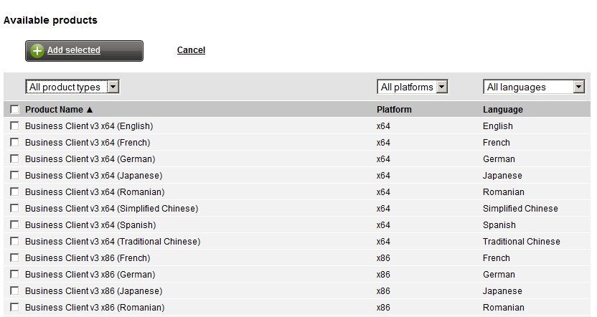Select Business Client v3 x64 (Romanian) checkbox
Viewport: 597px width, 317px height.
14,191
